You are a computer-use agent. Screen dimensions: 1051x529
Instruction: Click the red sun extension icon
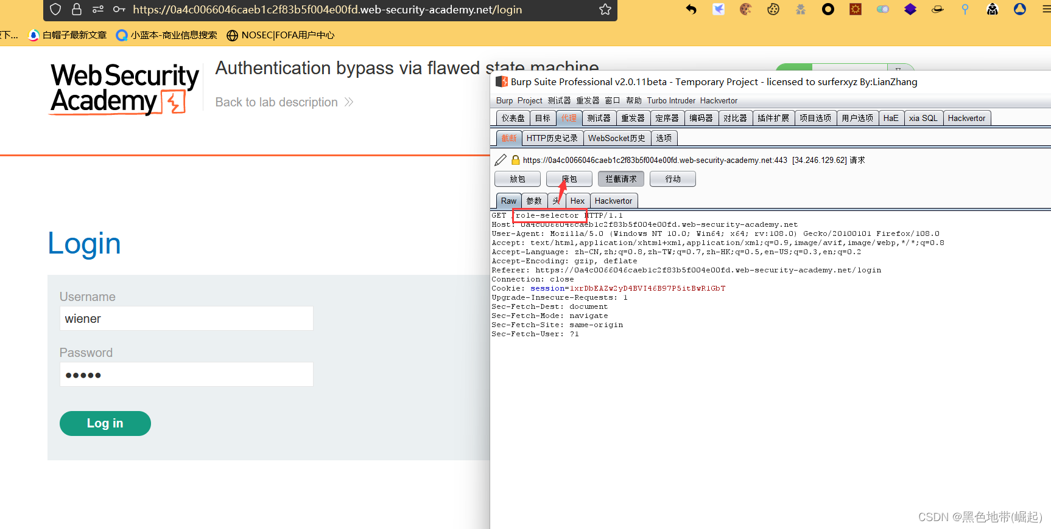(x=856, y=9)
